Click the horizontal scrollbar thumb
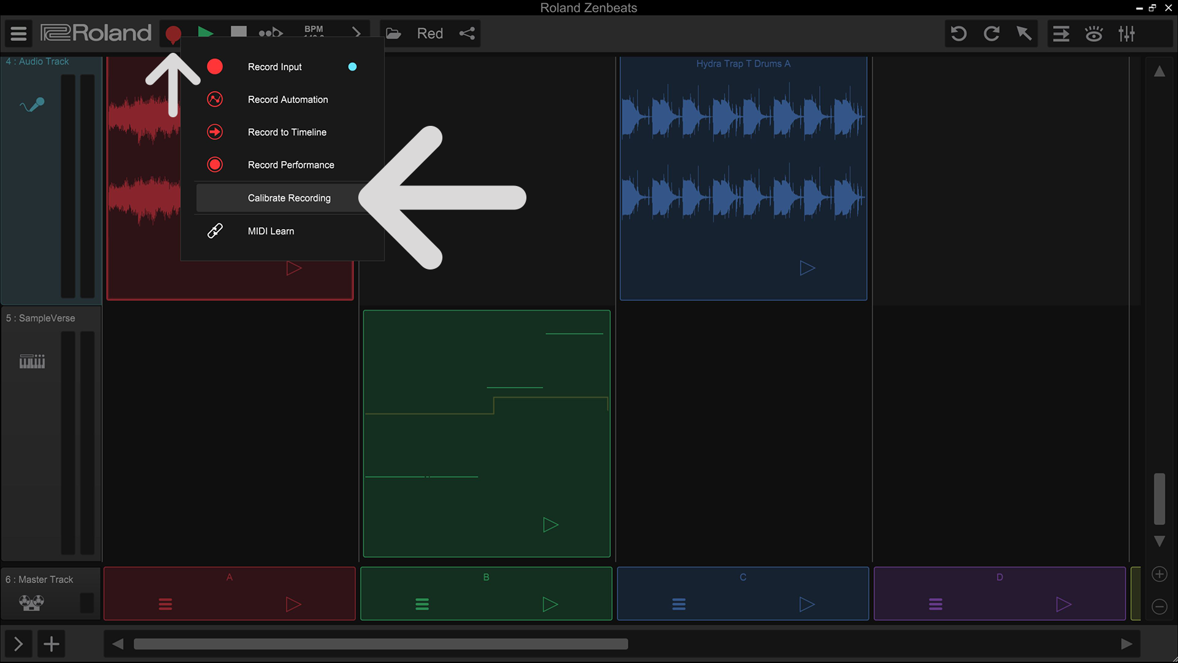The image size is (1178, 663). [x=381, y=644]
